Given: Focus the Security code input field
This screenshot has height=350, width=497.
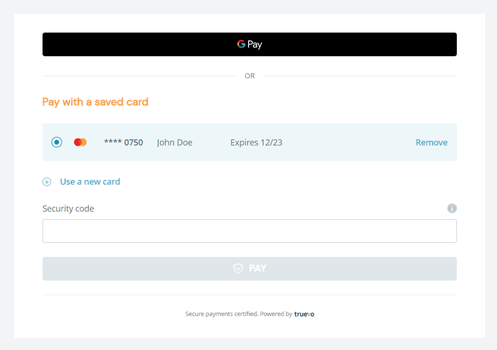Looking at the screenshot, I should tap(249, 231).
